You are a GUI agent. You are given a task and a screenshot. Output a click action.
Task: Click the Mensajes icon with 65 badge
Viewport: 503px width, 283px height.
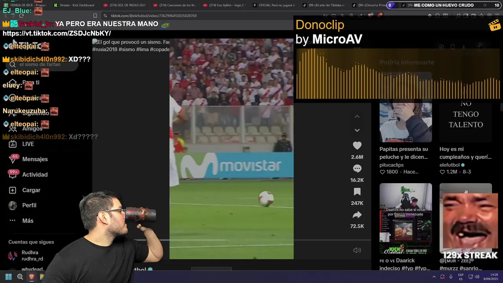point(13,159)
